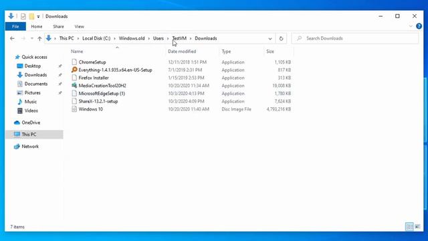
Task: Click the pin icon beside Documents
Action: coord(60,84)
